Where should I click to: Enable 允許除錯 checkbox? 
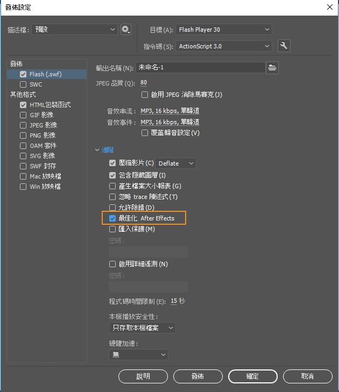[112, 208]
